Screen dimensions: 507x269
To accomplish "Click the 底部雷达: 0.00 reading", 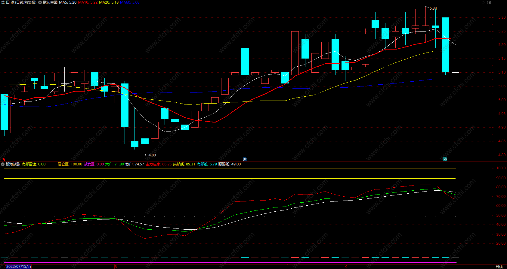I will pyautogui.click(x=34, y=164).
